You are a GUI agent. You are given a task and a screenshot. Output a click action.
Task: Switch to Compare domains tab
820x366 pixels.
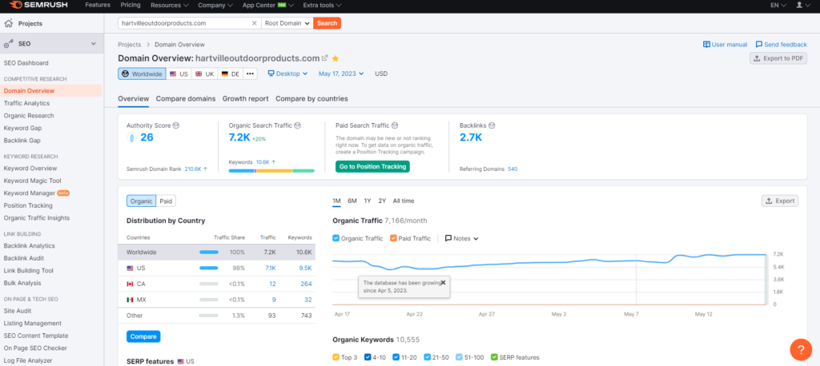pyautogui.click(x=186, y=98)
